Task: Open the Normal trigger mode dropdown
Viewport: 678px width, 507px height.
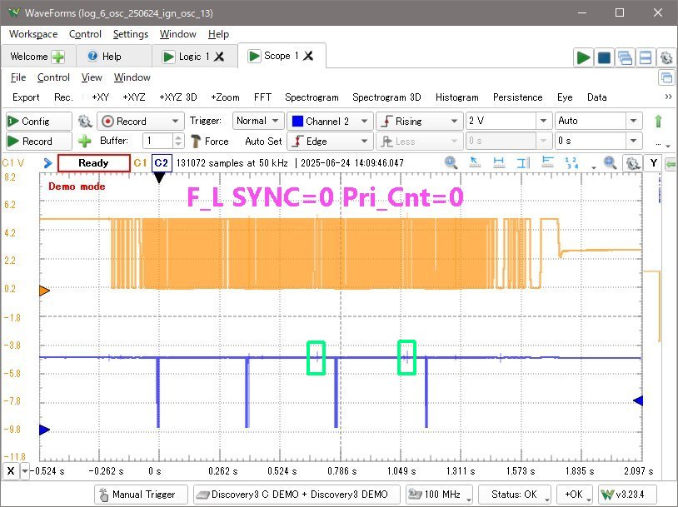Action: tap(258, 121)
